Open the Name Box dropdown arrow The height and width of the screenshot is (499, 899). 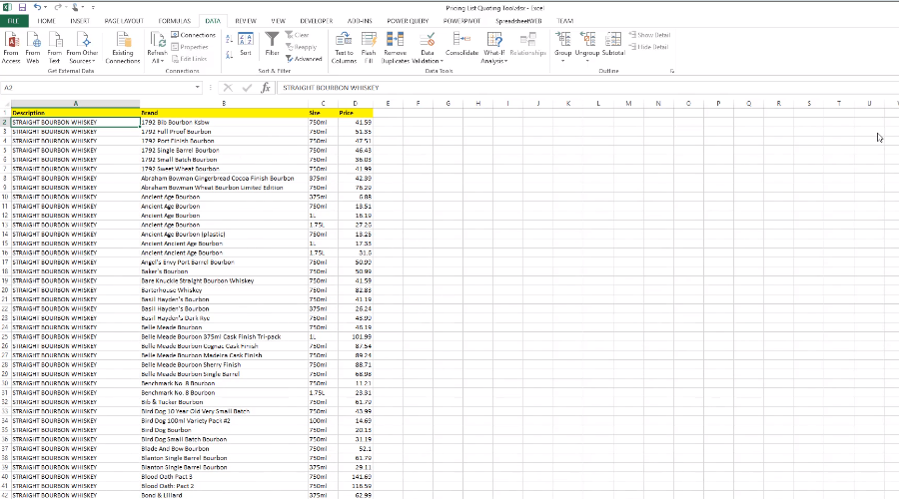(197, 88)
